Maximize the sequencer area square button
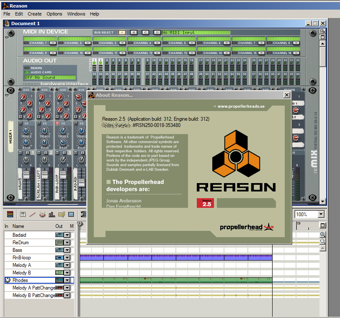Screen dimensions: 340x318 coord(323,225)
